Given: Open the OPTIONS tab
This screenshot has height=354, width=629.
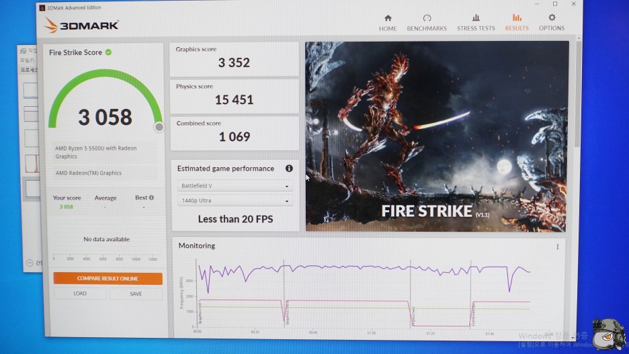Looking at the screenshot, I should (x=552, y=23).
